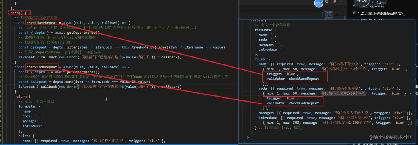Click the split editor icon in the editor toolbar

click(334, 1)
